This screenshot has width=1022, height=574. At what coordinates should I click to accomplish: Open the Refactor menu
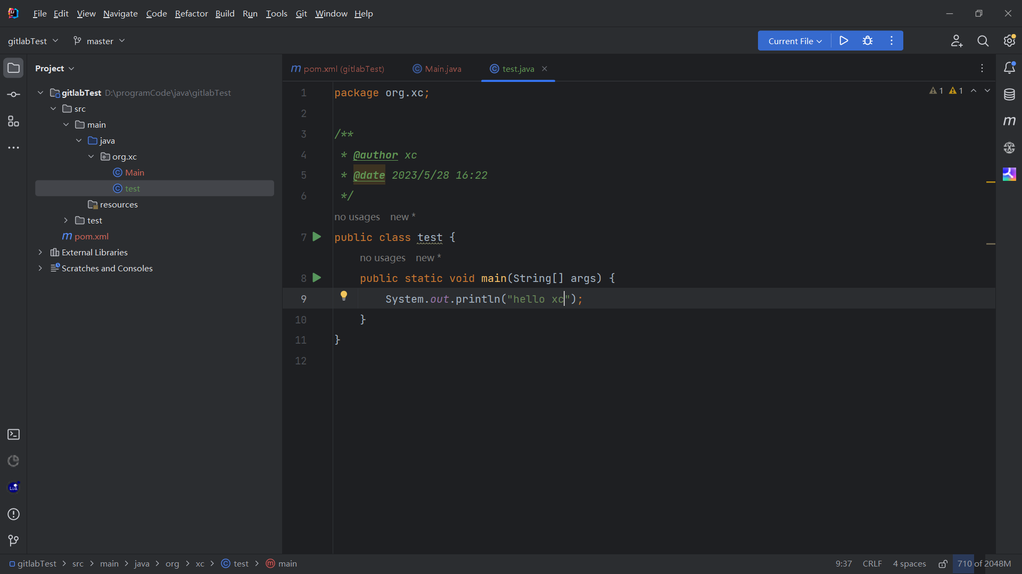pyautogui.click(x=191, y=13)
